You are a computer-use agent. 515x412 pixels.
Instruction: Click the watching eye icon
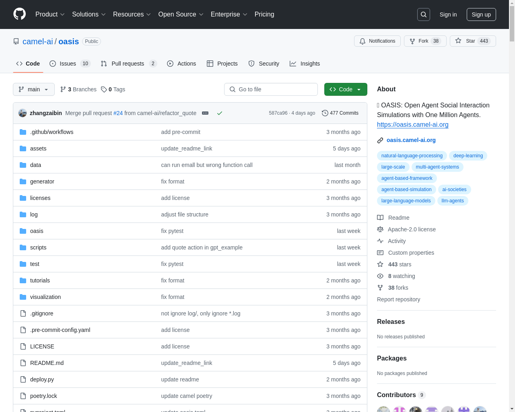point(380,276)
